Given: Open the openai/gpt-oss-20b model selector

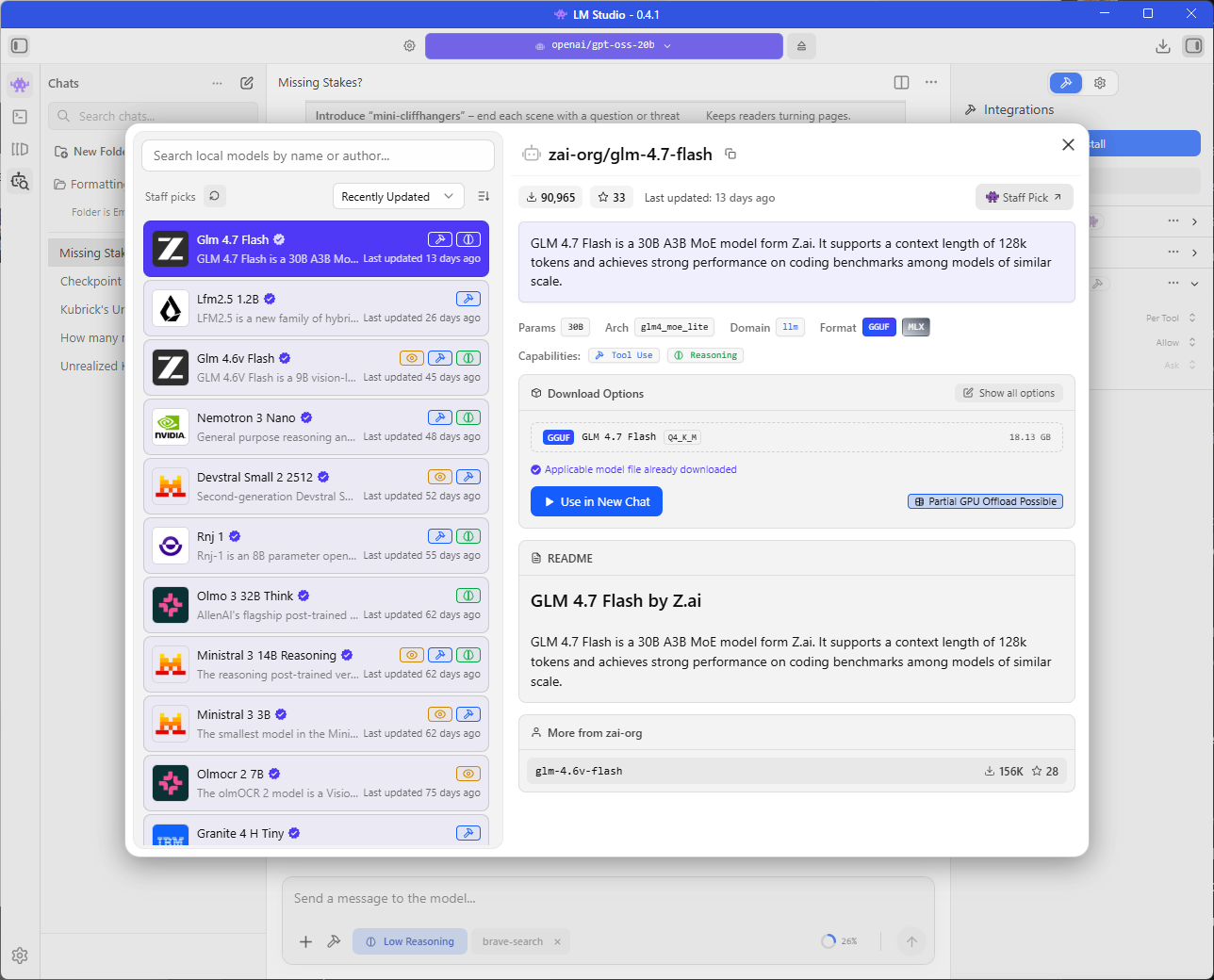Looking at the screenshot, I should coord(603,46).
